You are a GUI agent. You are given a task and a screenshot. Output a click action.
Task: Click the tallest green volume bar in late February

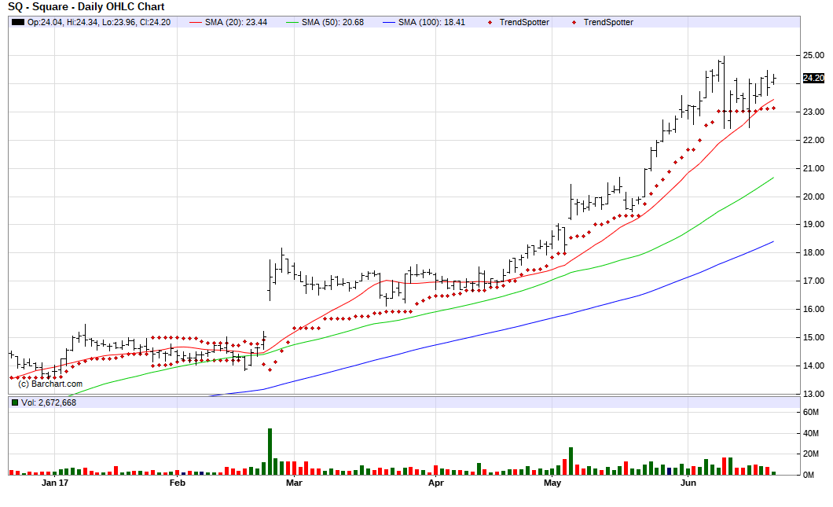click(x=270, y=451)
